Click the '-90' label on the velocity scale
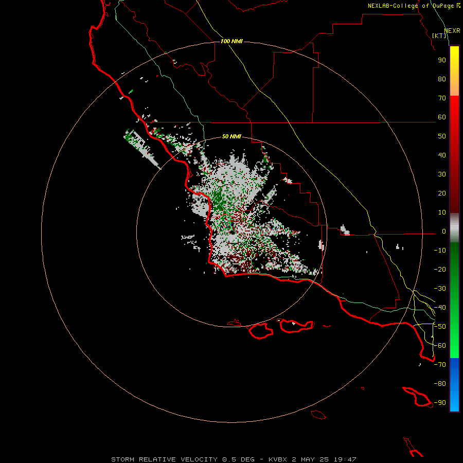The width and height of the screenshot is (463, 463). (x=440, y=403)
